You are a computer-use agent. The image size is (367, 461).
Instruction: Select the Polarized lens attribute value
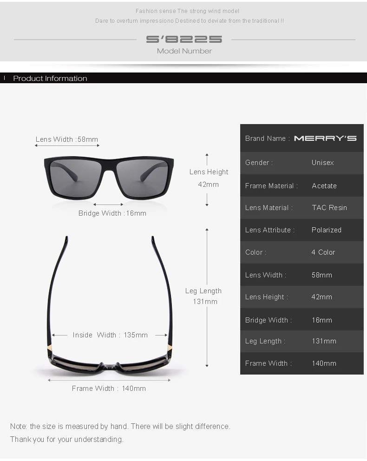(x=327, y=230)
